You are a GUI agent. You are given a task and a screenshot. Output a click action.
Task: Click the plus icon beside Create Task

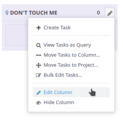[x=38, y=28]
